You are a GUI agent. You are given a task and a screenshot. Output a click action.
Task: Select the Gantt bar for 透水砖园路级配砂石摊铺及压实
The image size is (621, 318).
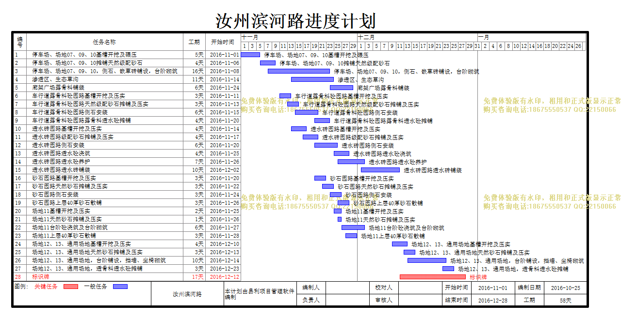coord(310,137)
